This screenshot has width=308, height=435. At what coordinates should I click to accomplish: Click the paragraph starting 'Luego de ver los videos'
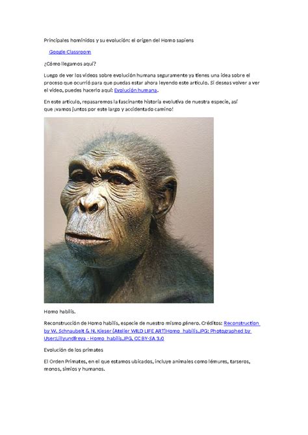click(151, 83)
